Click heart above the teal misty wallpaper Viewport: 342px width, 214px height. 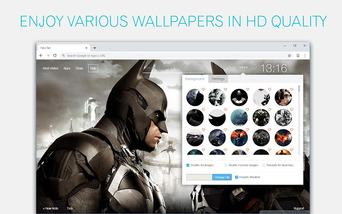[x=247, y=109]
